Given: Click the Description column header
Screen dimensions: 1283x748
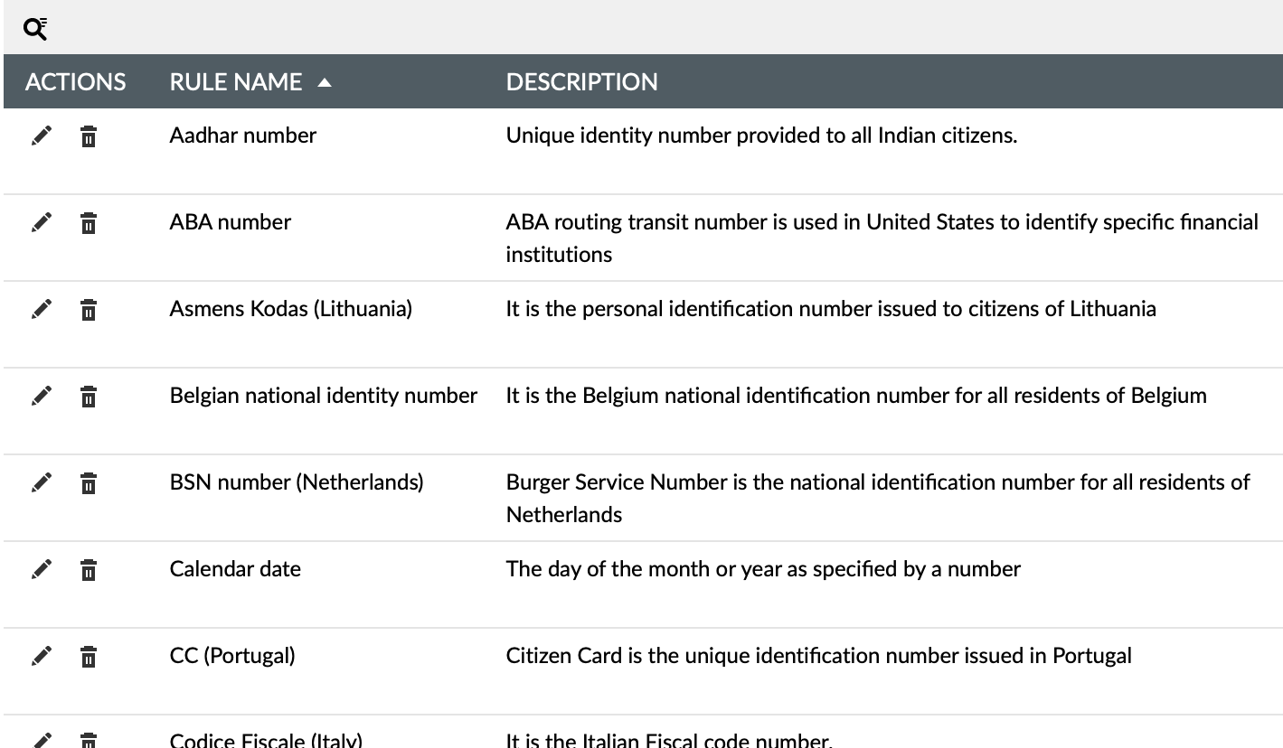Looking at the screenshot, I should tap(581, 82).
